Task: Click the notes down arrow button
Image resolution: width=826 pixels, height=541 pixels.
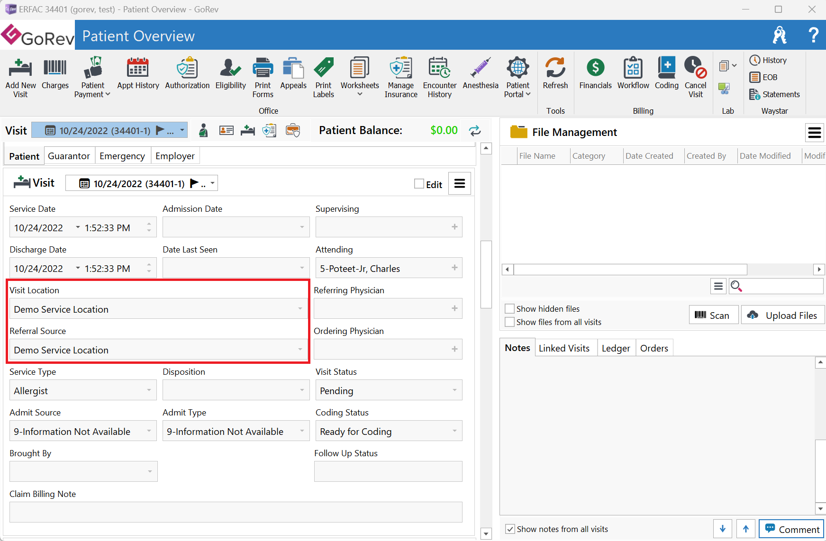Action: tap(723, 529)
